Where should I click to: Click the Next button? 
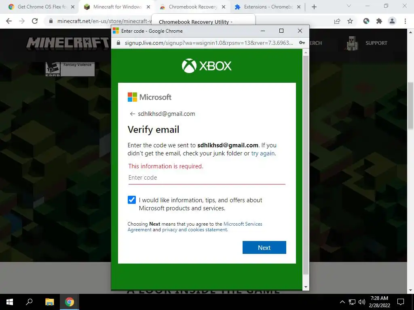pyautogui.click(x=264, y=247)
